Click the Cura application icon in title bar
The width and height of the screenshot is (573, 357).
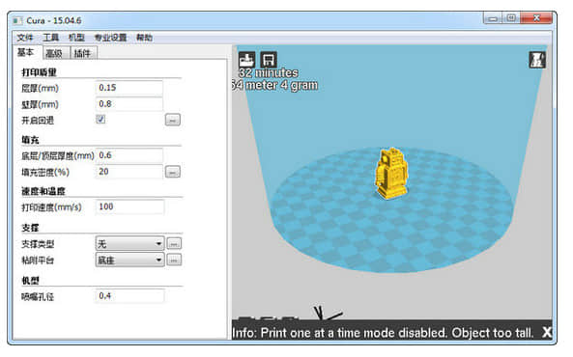tap(17, 20)
